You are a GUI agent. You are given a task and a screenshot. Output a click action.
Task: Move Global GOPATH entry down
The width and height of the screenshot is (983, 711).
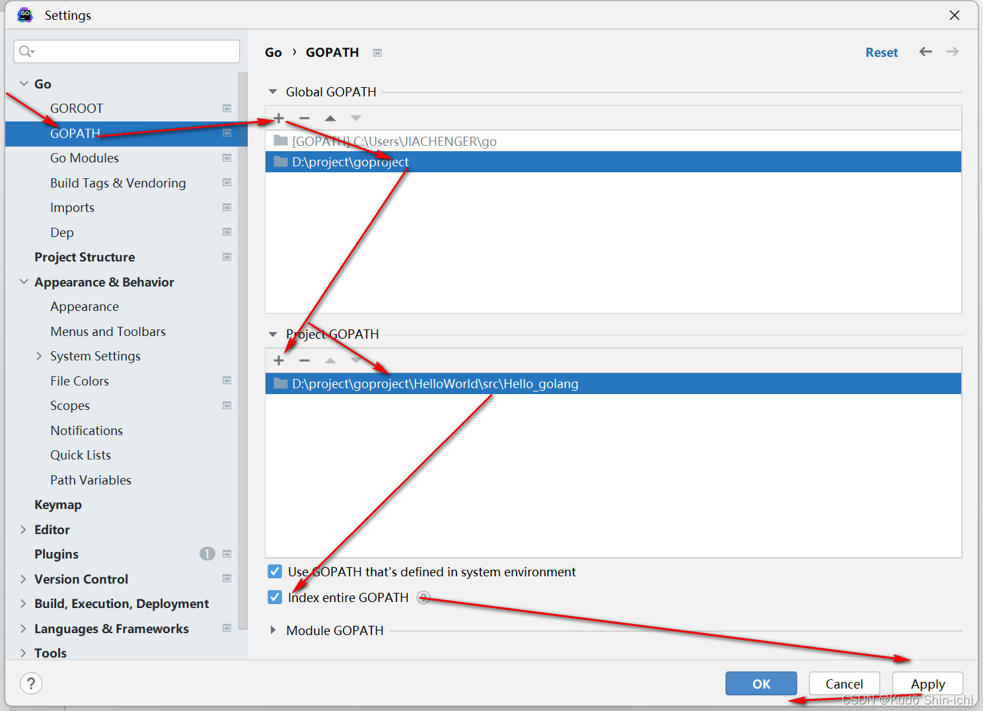356,118
